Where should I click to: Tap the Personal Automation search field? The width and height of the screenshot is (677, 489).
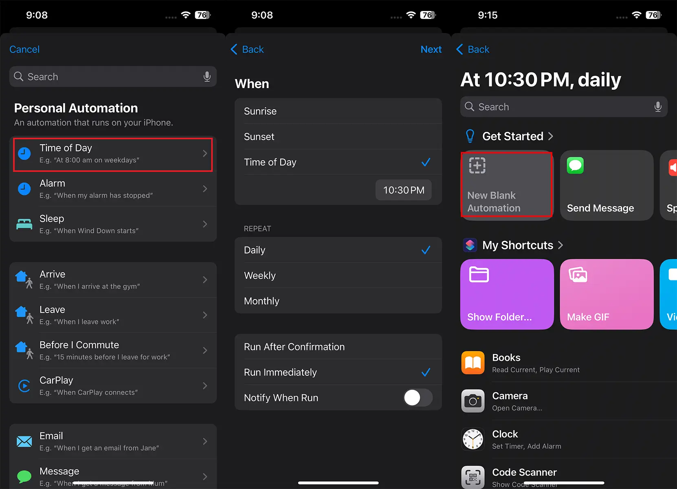point(113,77)
